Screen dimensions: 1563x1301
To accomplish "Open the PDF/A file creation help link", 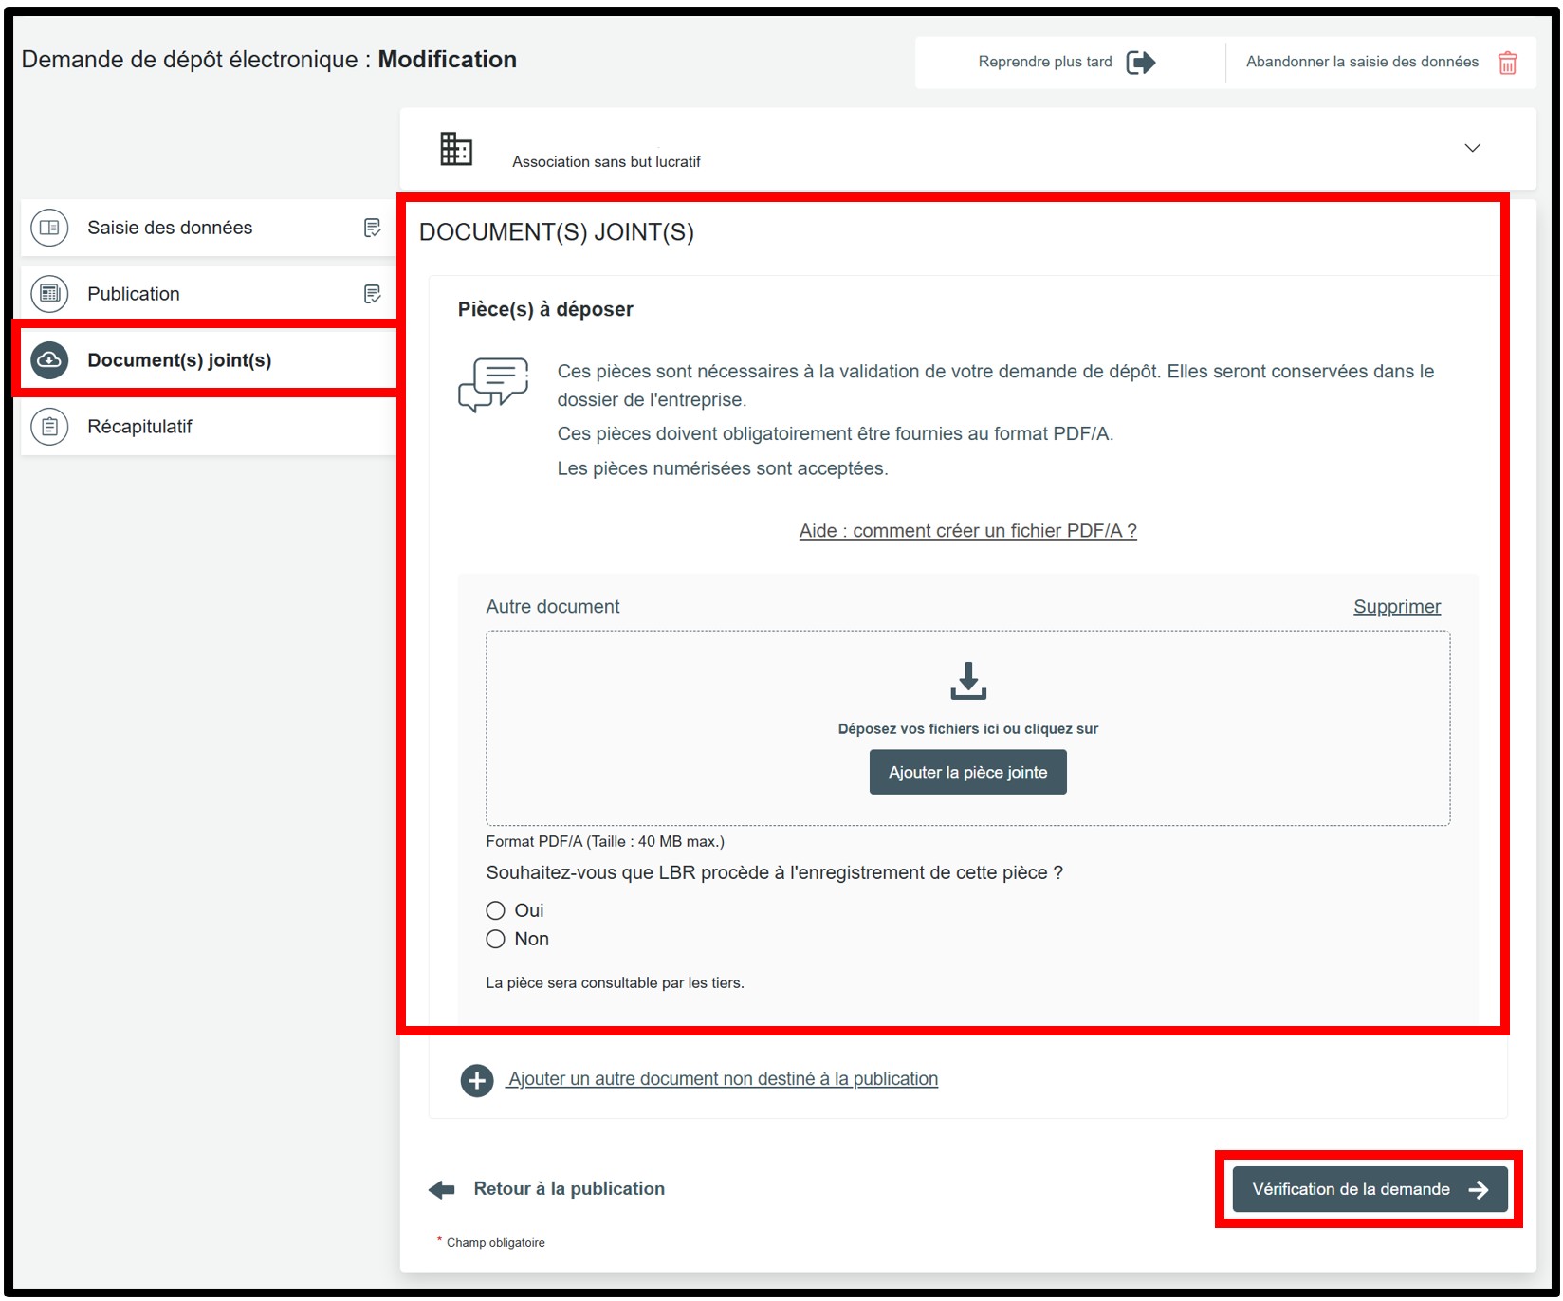I will click(x=967, y=531).
